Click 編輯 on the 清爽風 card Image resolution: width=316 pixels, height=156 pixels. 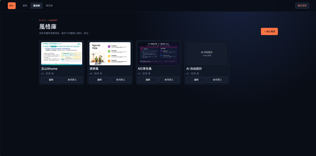(x=100, y=80)
